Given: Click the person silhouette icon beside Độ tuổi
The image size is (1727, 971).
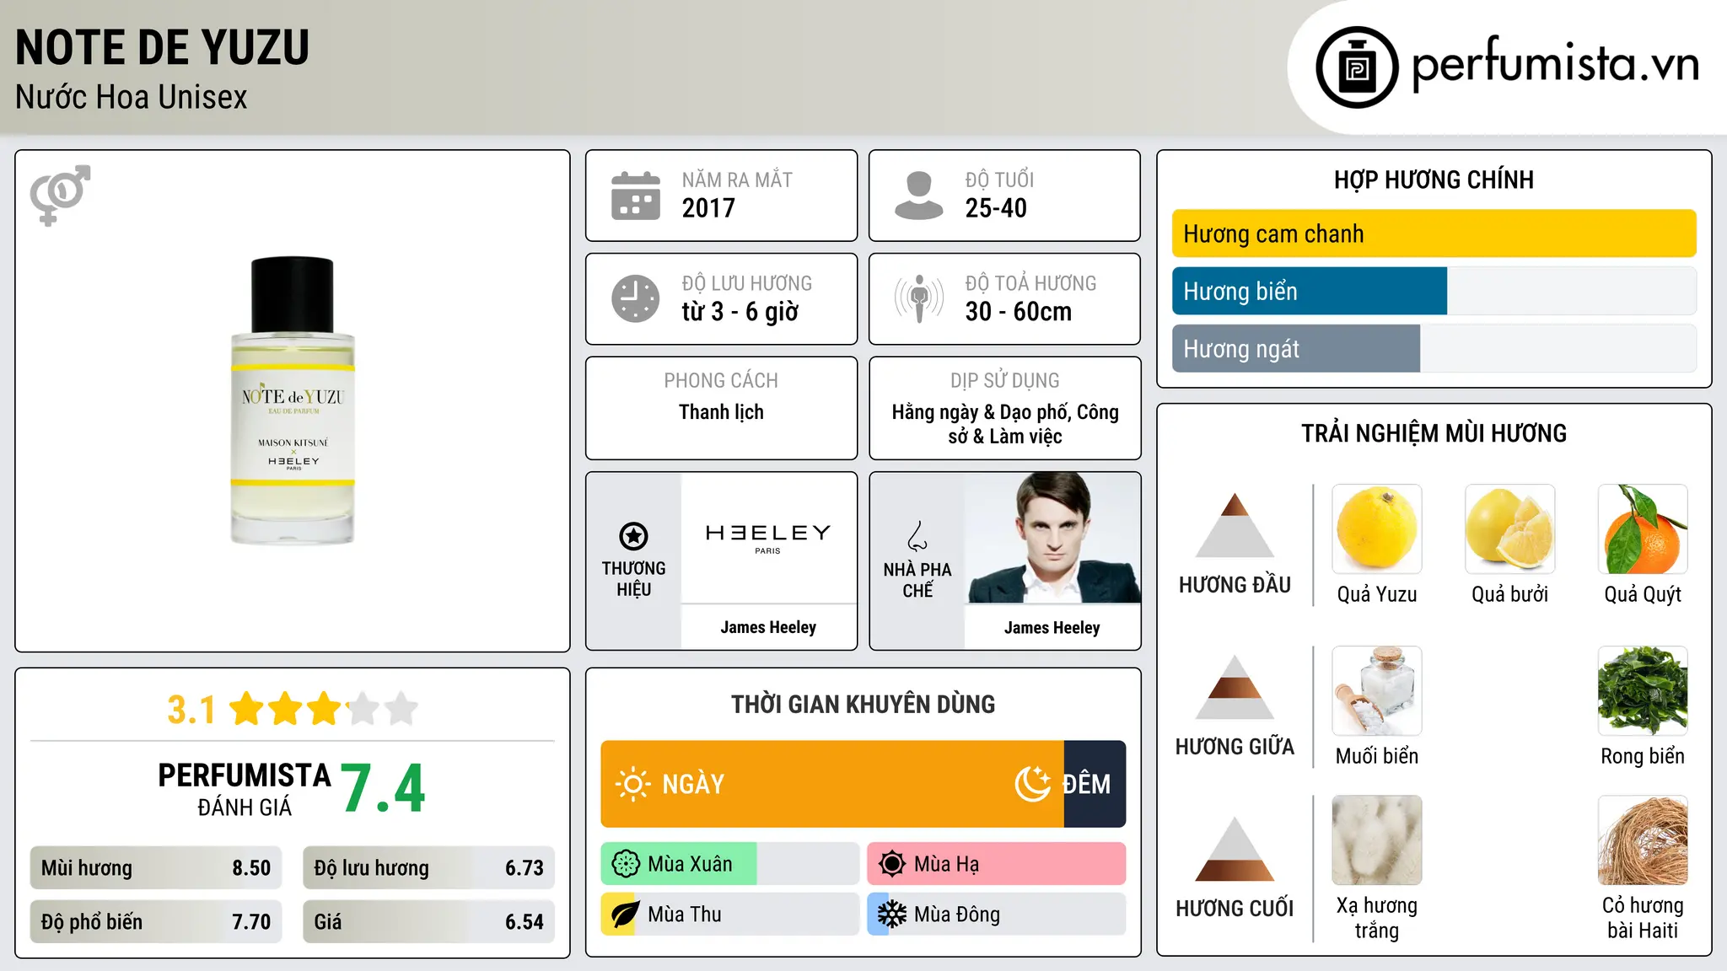Looking at the screenshot, I should pyautogui.click(x=918, y=196).
